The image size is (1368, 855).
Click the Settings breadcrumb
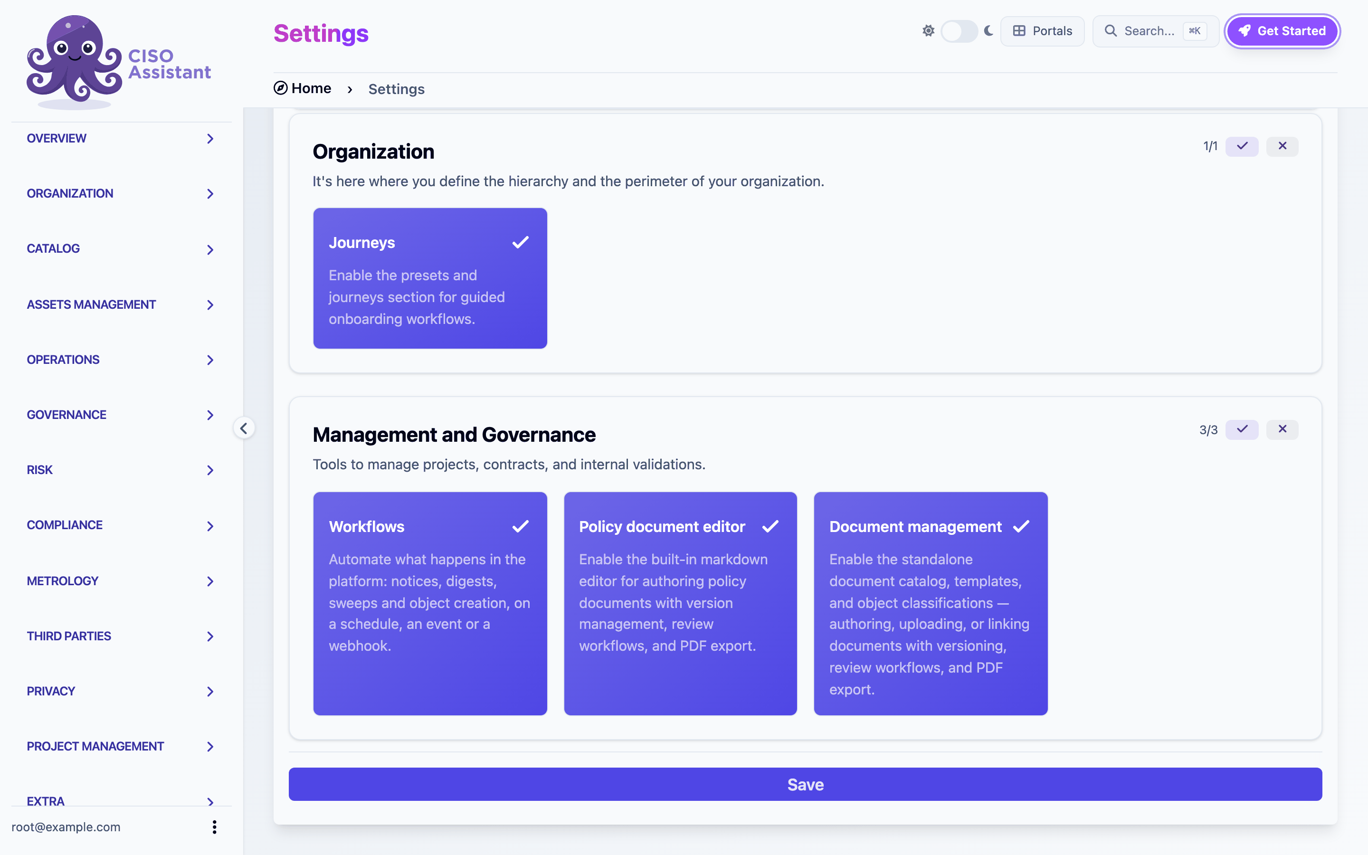[x=396, y=89]
